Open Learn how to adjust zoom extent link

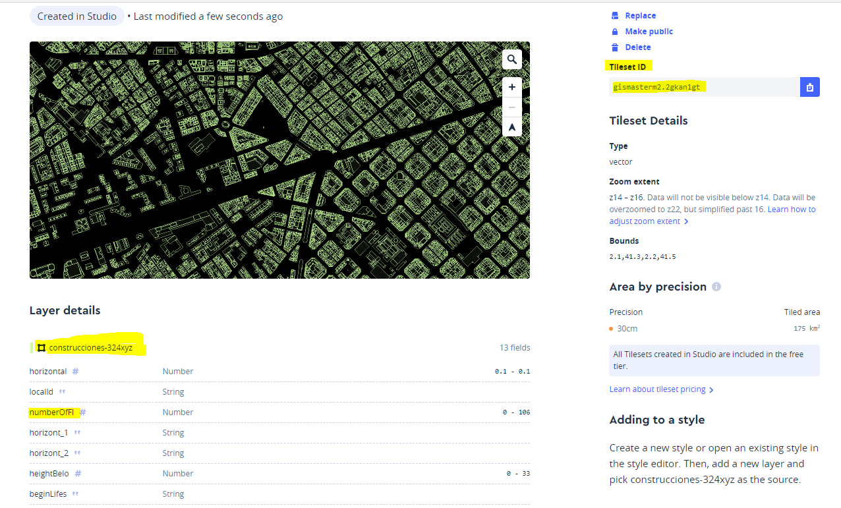712,215
